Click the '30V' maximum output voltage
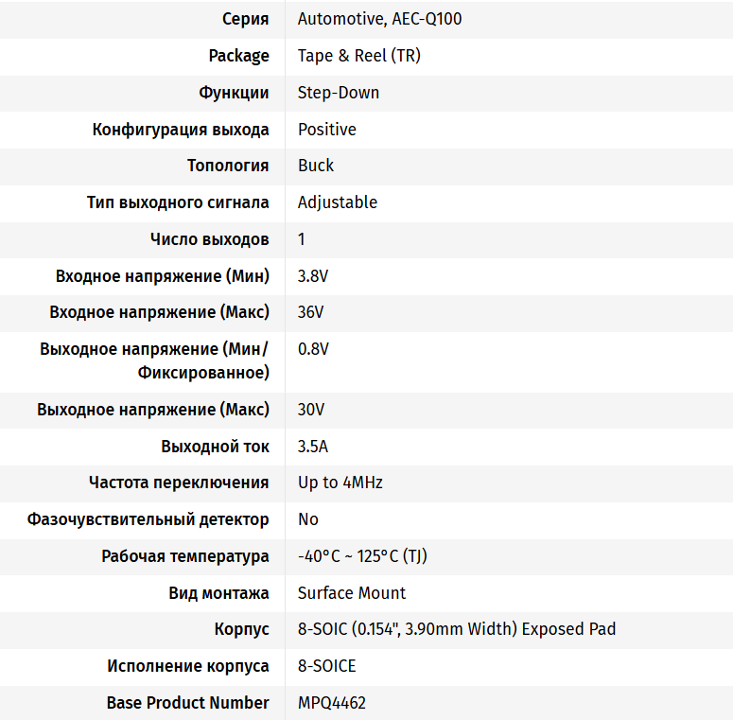This screenshot has width=733, height=720. (311, 410)
